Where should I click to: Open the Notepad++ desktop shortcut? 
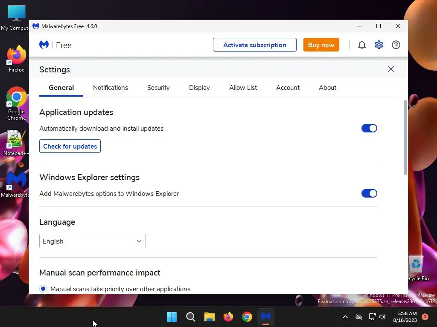16,143
